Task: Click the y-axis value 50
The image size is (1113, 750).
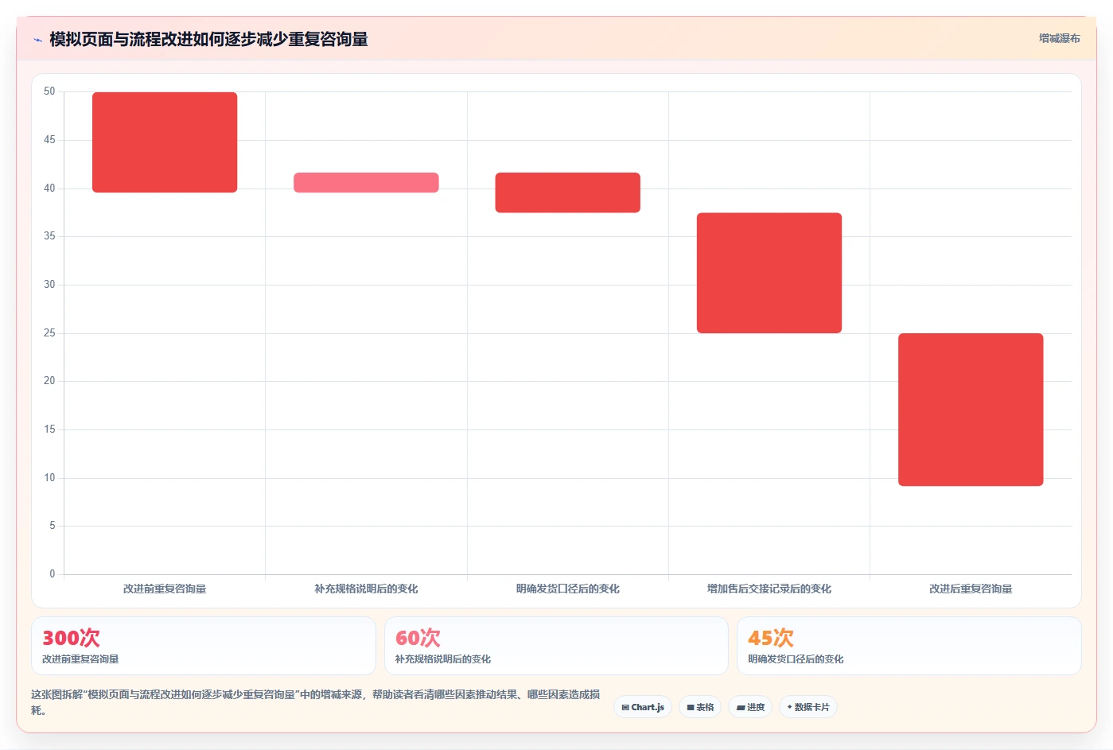Action: [49, 91]
